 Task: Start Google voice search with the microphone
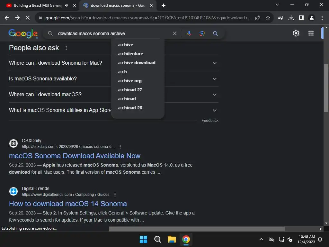(189, 33)
